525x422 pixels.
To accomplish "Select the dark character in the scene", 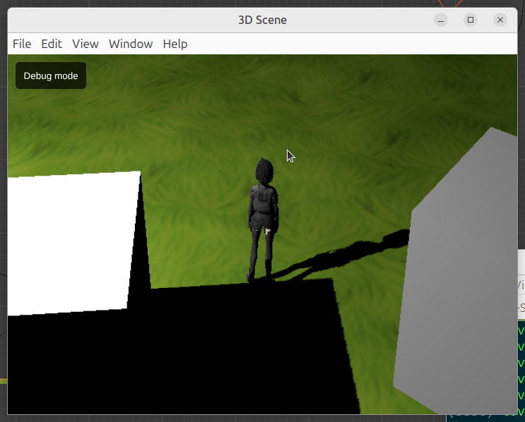I will 264,221.
